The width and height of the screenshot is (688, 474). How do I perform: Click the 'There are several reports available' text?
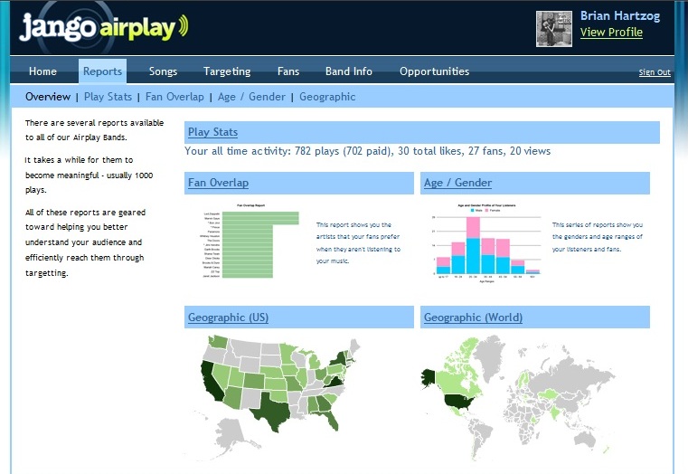click(x=94, y=130)
